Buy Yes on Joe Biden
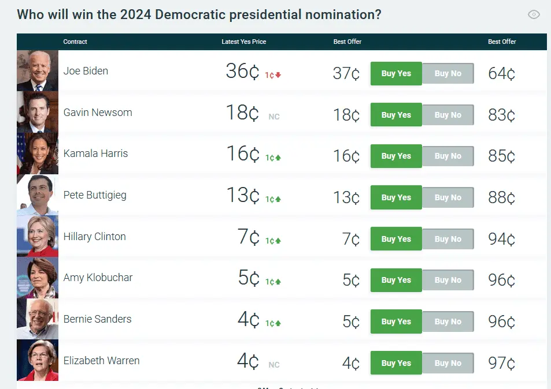551x389 pixels. pos(396,74)
